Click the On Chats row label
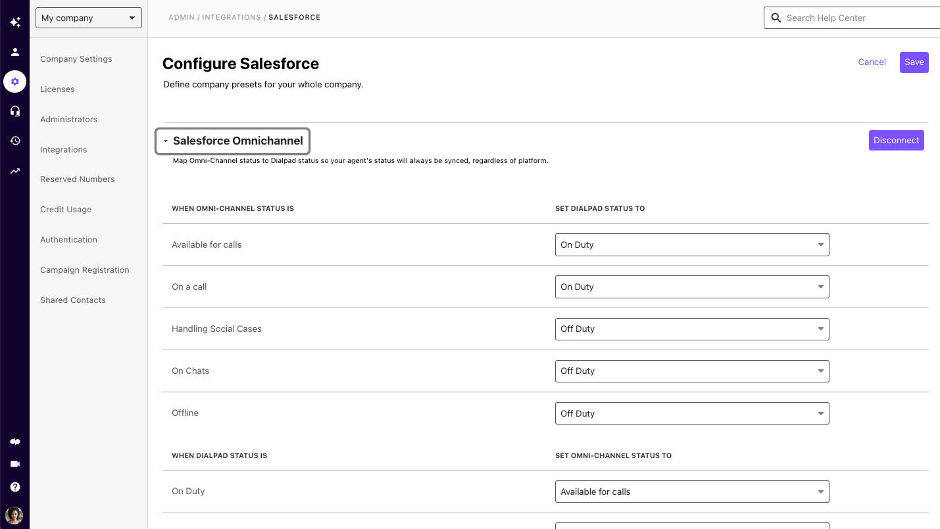Viewport: 940px width, 529px height. point(191,371)
